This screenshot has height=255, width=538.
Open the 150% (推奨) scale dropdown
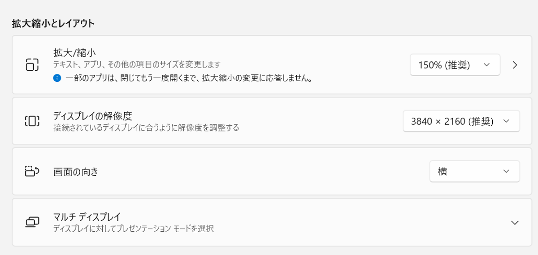pos(455,65)
